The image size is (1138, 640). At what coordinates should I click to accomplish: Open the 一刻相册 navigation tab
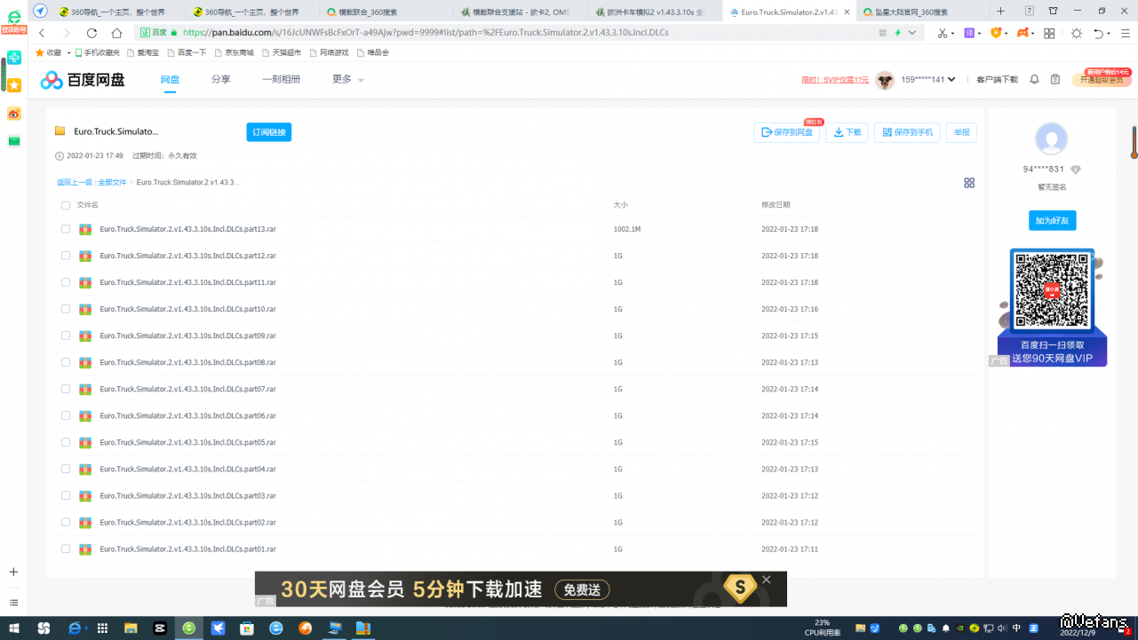[281, 79]
